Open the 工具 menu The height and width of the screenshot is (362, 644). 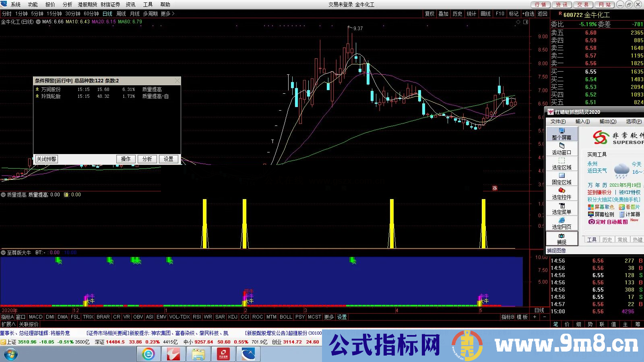click(x=149, y=4)
